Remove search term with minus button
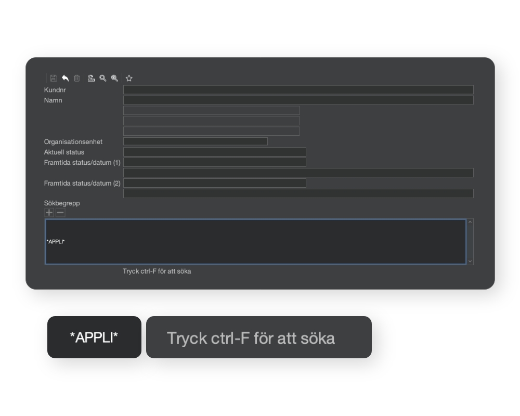The image size is (520, 416). [x=60, y=213]
